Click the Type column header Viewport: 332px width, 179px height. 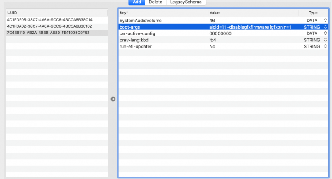point(313,13)
